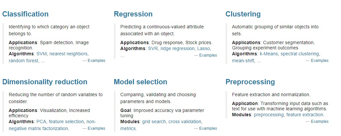Follow the random forest link
Screen dimensions: 341x136
pyautogui.click(x=23, y=61)
